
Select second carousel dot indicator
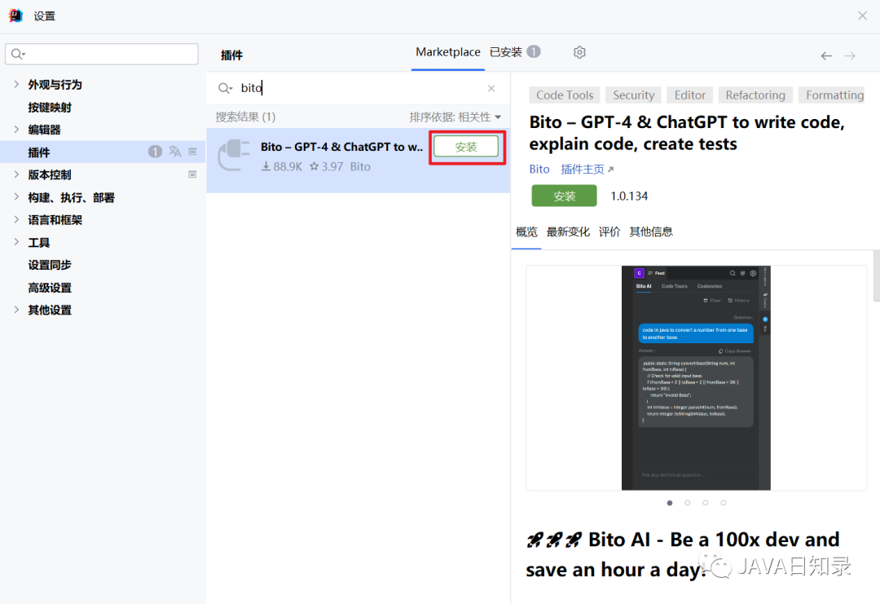(x=688, y=503)
